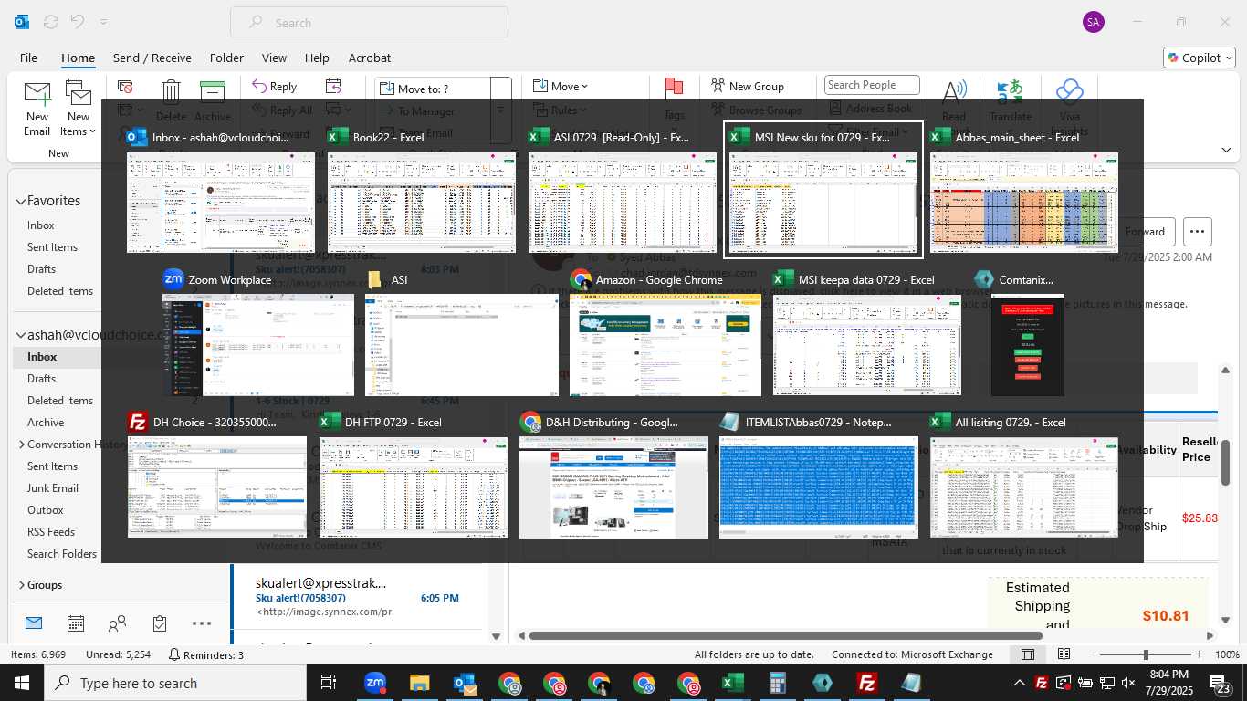Open the View ribbon tab
The width and height of the screenshot is (1247, 701).
tap(274, 58)
